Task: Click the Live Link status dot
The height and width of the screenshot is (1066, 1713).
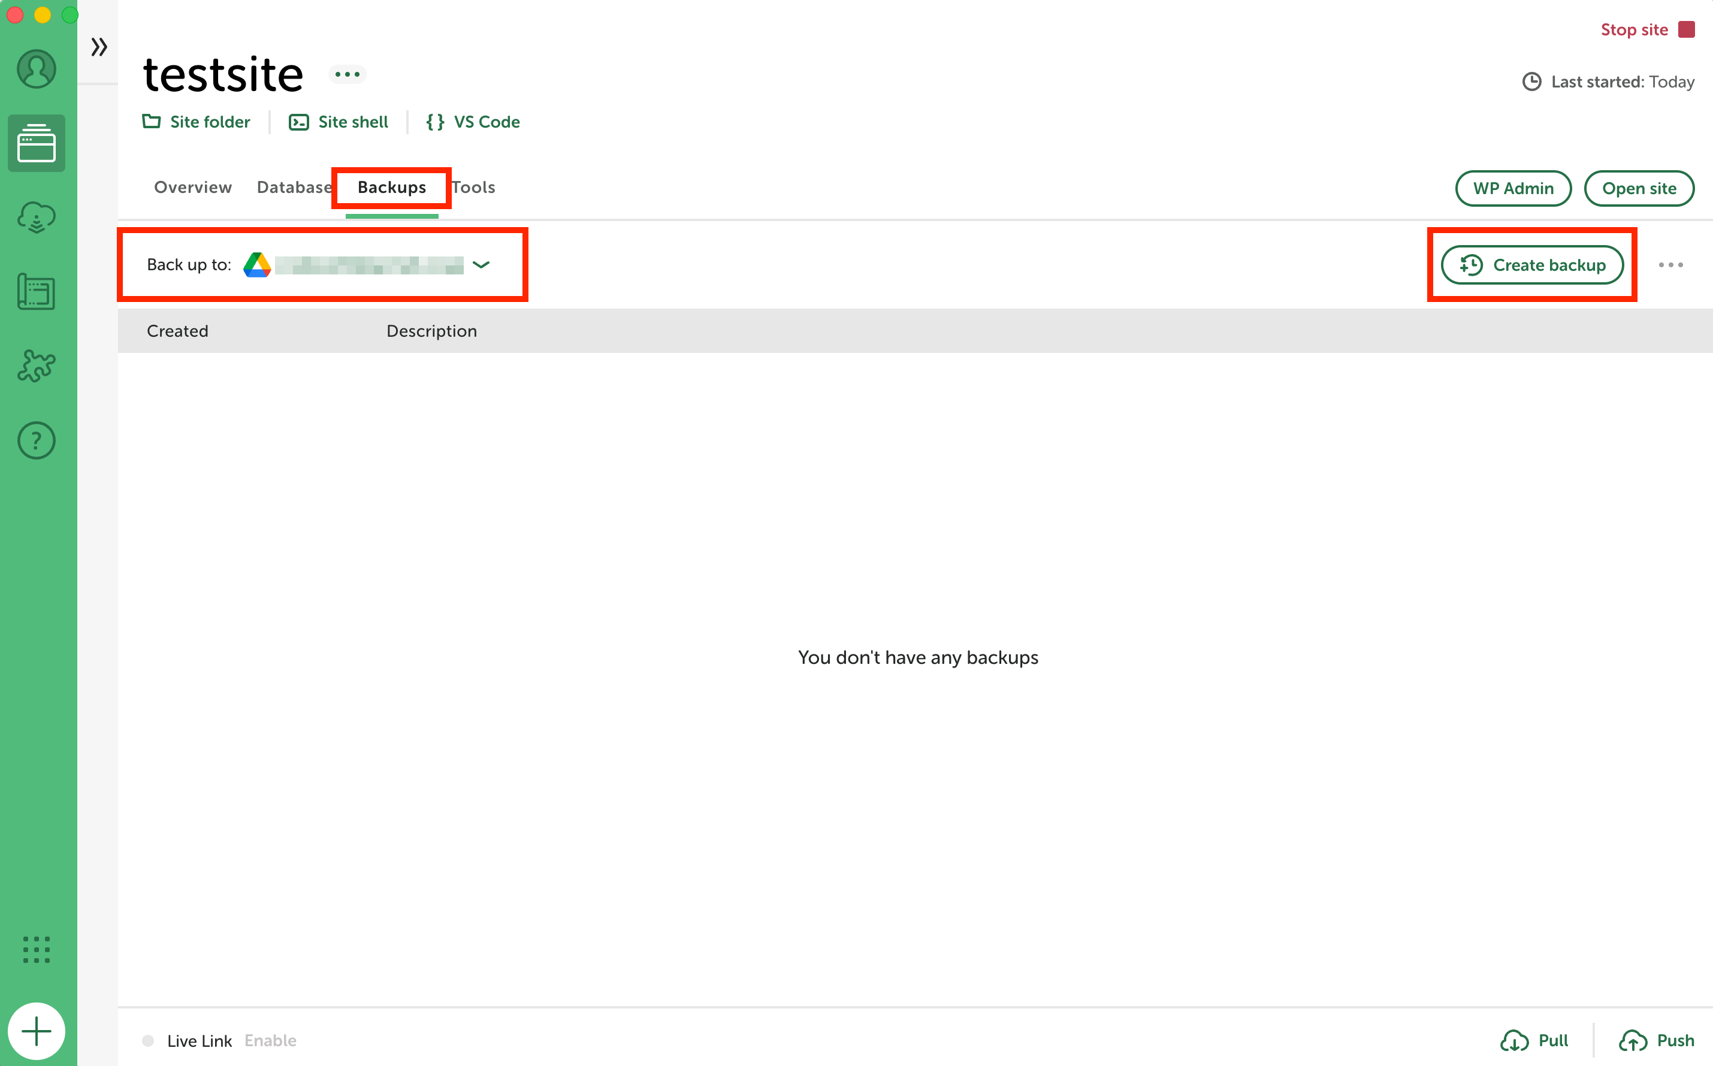Action: (x=148, y=1041)
